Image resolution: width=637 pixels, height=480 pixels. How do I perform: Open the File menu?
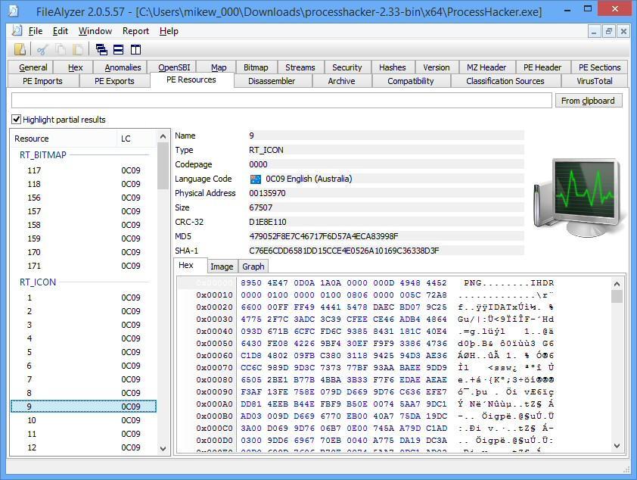pyautogui.click(x=36, y=31)
